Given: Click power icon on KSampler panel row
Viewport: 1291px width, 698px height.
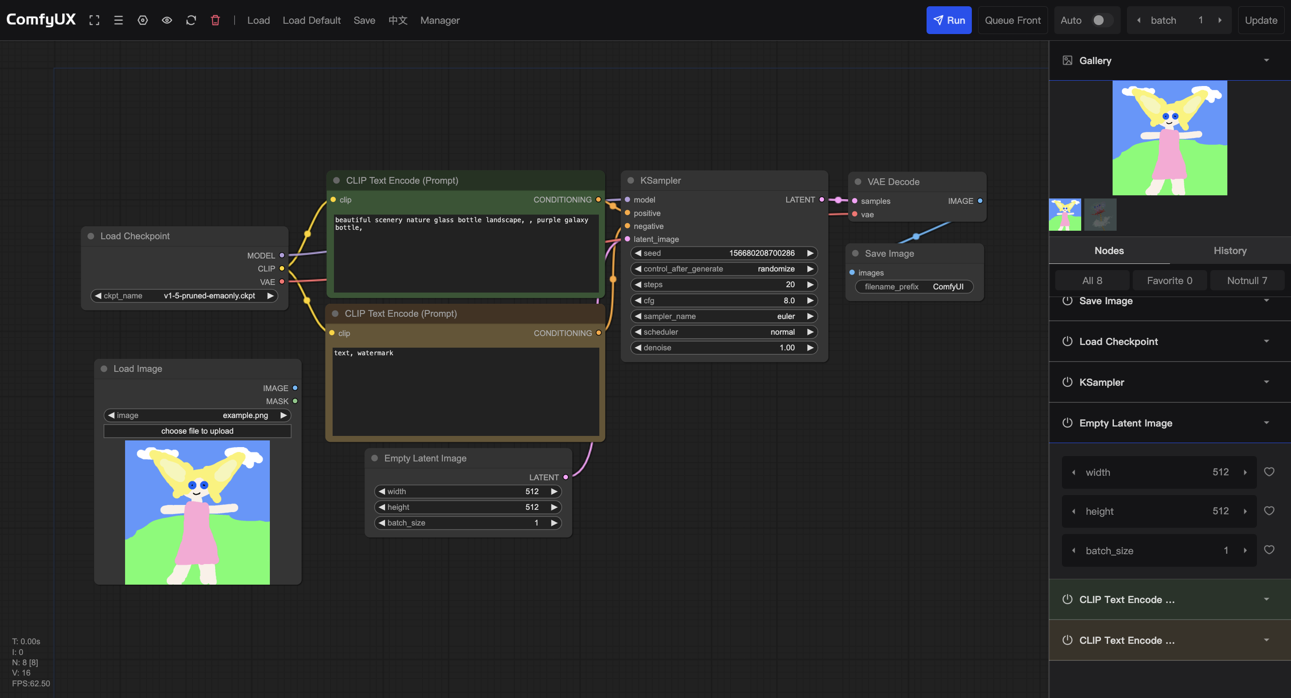Looking at the screenshot, I should 1067,382.
